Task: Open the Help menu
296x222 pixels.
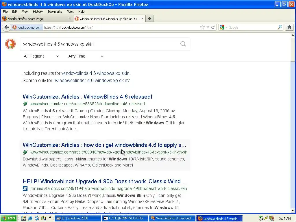Action: 81,12
